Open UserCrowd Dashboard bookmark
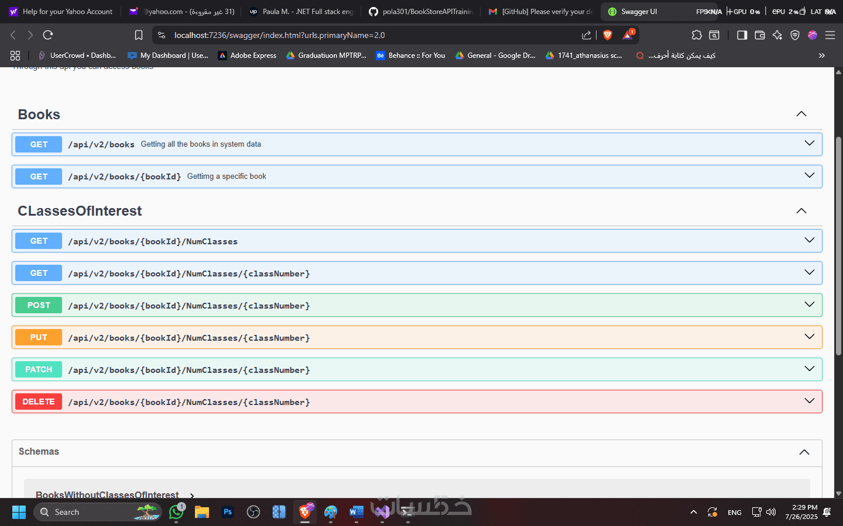 [77, 56]
